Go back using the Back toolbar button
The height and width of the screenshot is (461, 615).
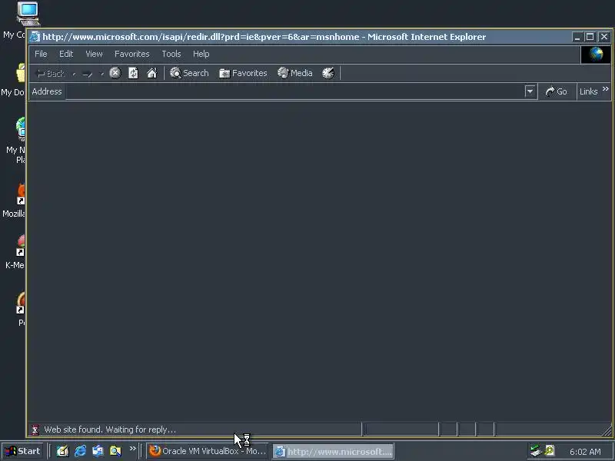point(50,73)
